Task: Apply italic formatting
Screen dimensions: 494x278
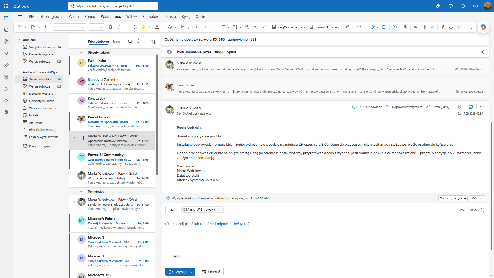Action: tap(119, 27)
